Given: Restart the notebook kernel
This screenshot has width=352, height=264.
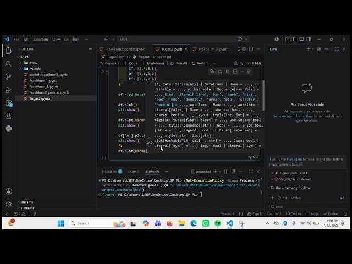Looking at the screenshot, I should click(x=200, y=63).
